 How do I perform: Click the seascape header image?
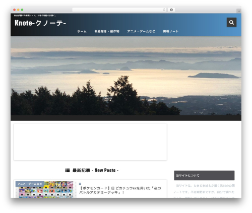click(126, 76)
